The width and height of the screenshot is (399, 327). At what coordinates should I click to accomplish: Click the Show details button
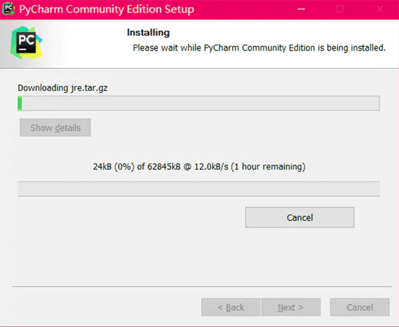tap(55, 127)
